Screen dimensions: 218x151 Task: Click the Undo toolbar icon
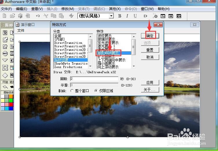[x=38, y=16]
